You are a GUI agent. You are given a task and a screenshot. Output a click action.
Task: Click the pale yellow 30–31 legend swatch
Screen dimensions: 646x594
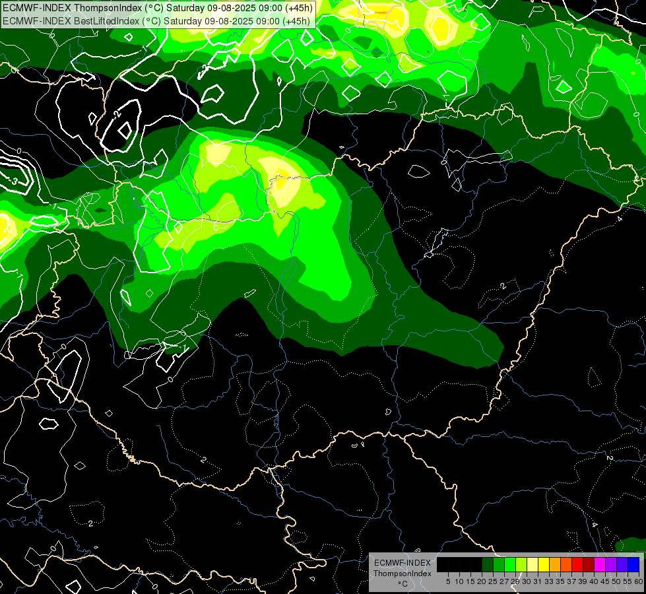click(533, 564)
